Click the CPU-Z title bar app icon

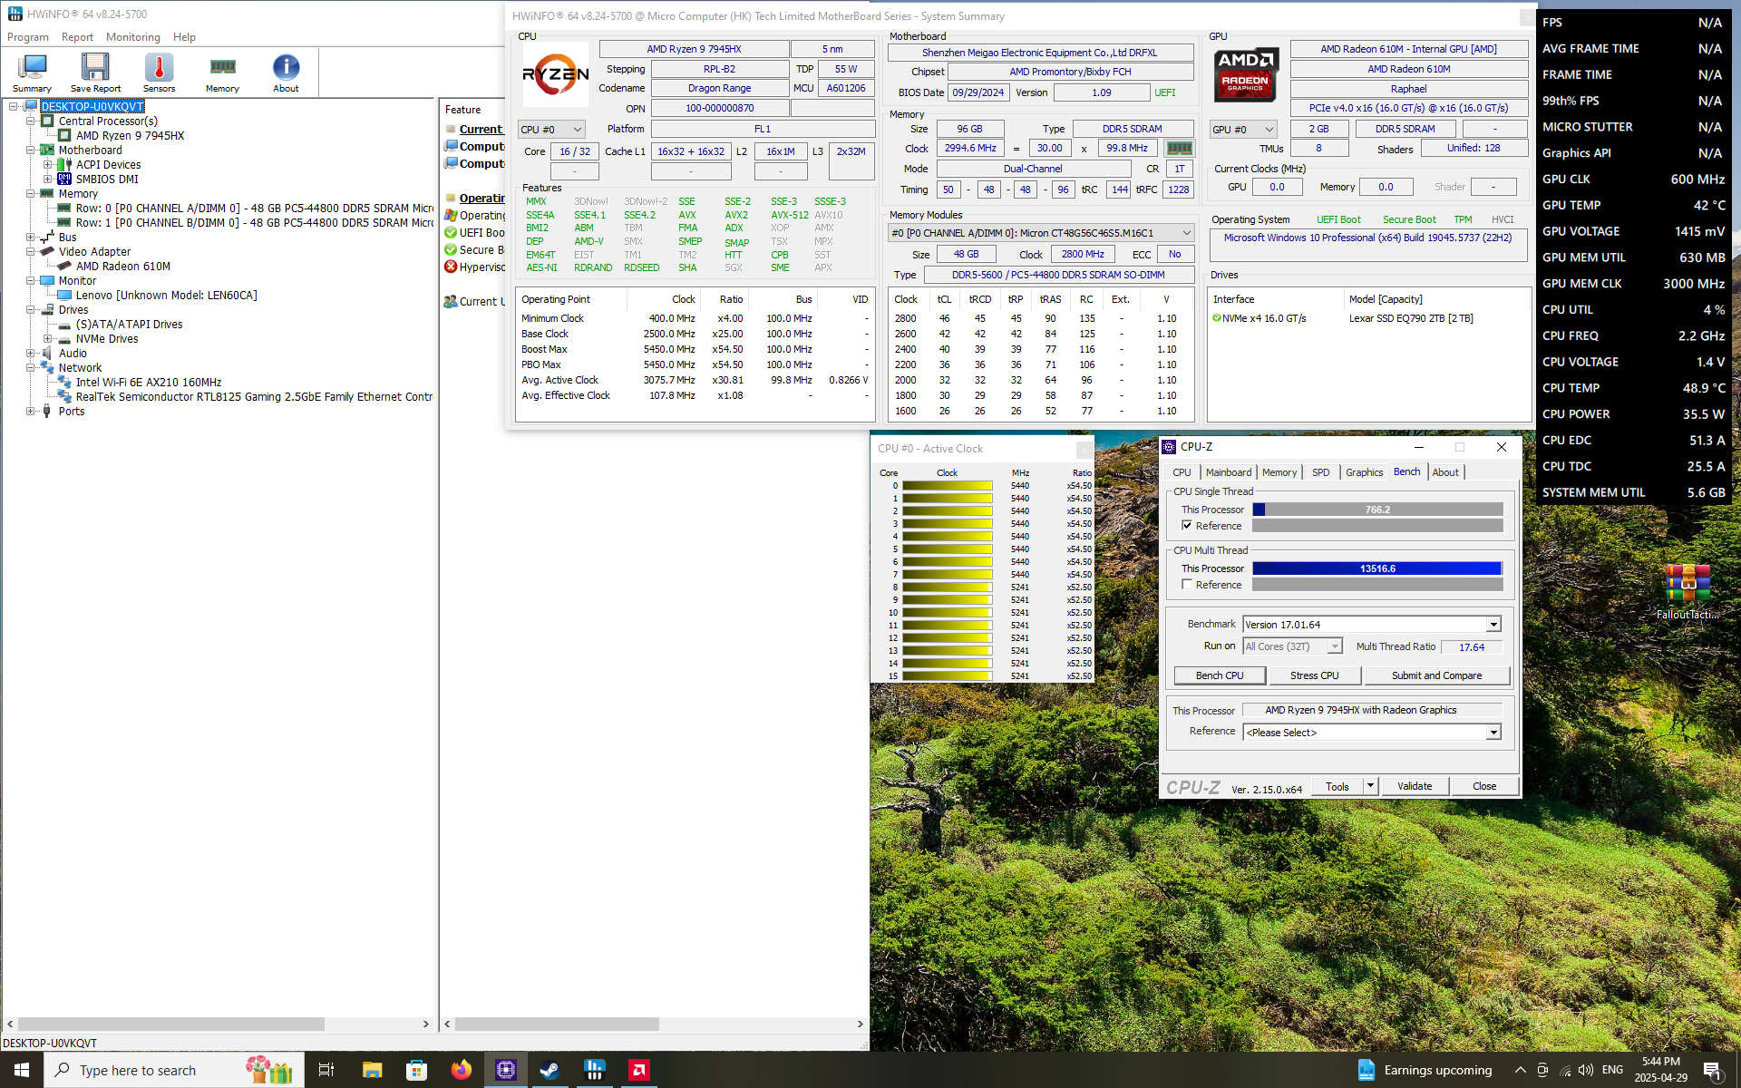tap(1170, 447)
